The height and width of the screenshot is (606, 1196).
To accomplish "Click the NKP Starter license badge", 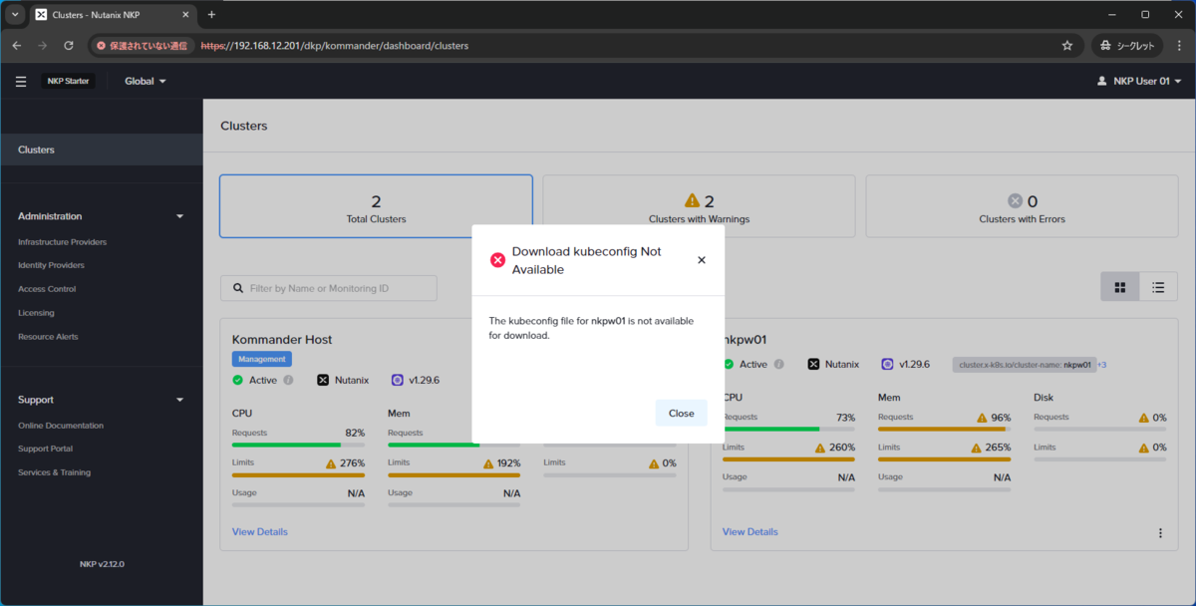I will pyautogui.click(x=69, y=82).
